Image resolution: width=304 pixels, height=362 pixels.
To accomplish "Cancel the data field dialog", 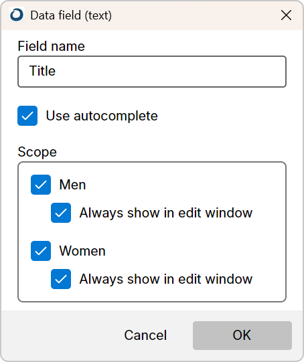I will coord(145,335).
